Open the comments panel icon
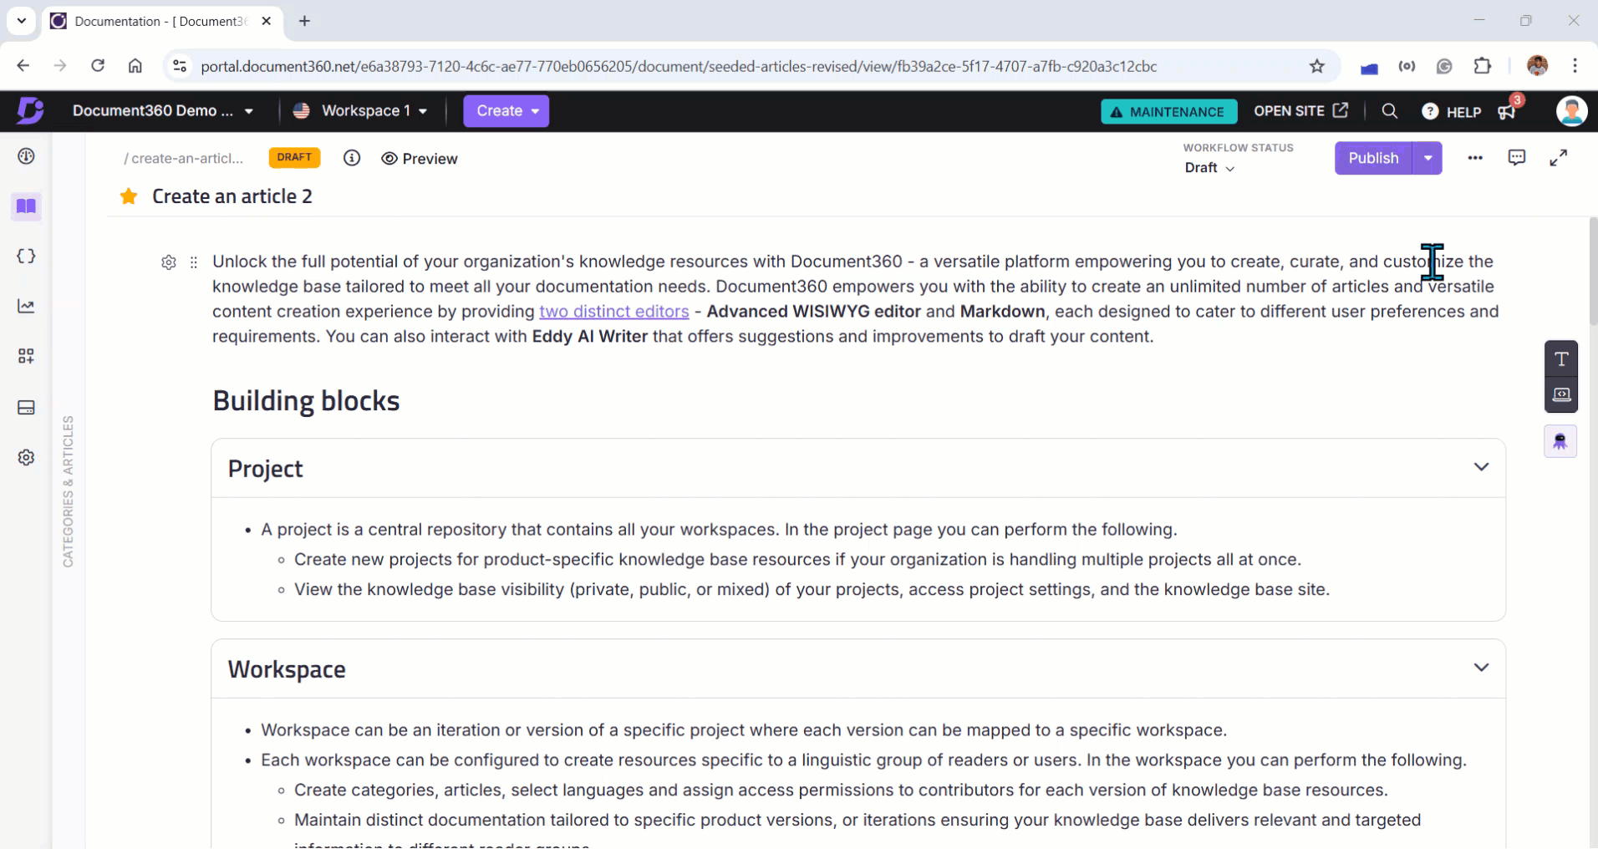The height and width of the screenshot is (849, 1598). [1517, 158]
